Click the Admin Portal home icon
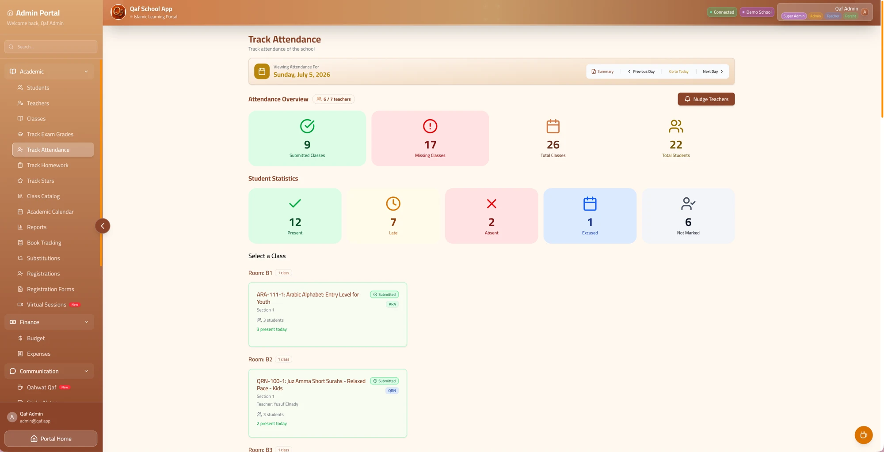Screen dimensions: 884x452 (x=10, y=13)
